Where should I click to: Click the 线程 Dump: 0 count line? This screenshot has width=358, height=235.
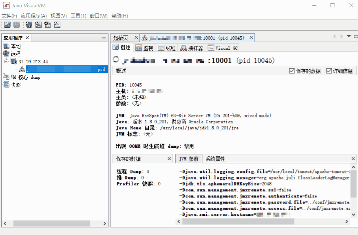(x=133, y=171)
